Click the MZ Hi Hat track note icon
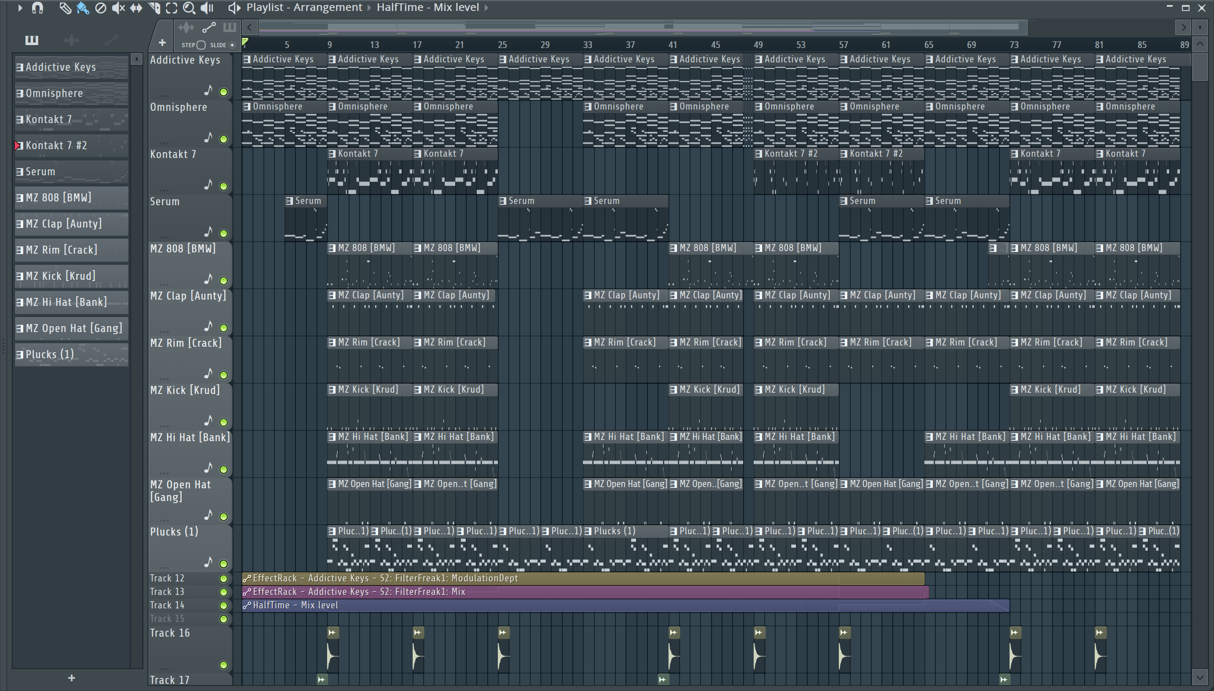The width and height of the screenshot is (1214, 691). click(x=208, y=467)
